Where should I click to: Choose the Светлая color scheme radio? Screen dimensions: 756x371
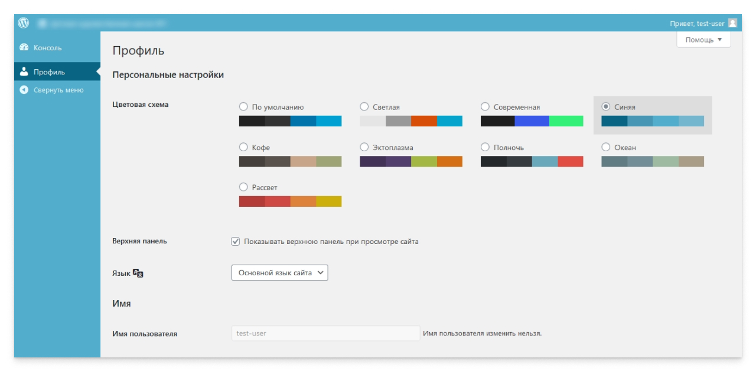[x=364, y=107]
